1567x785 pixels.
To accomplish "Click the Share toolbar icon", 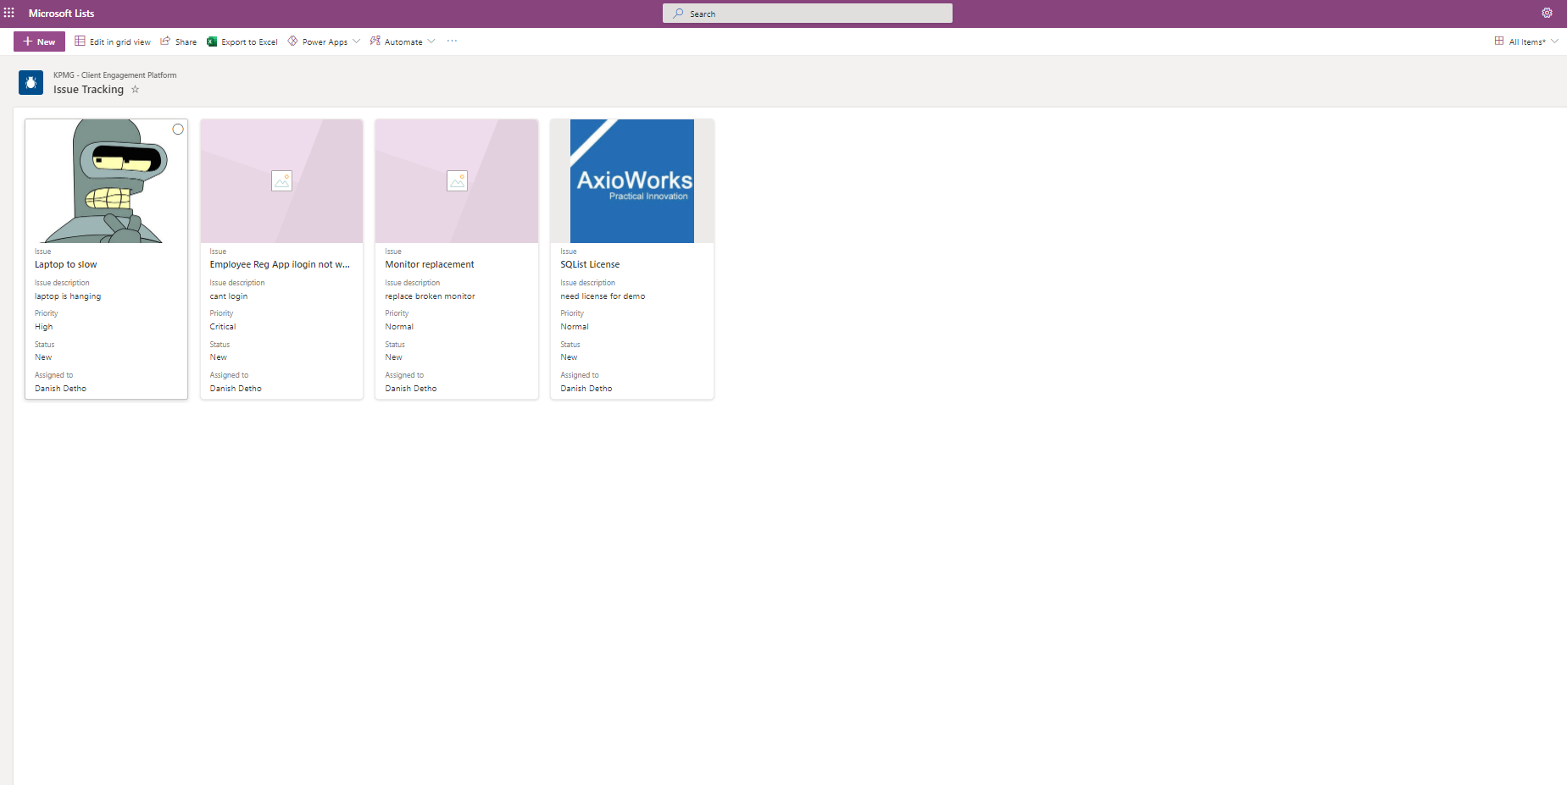I will [179, 41].
